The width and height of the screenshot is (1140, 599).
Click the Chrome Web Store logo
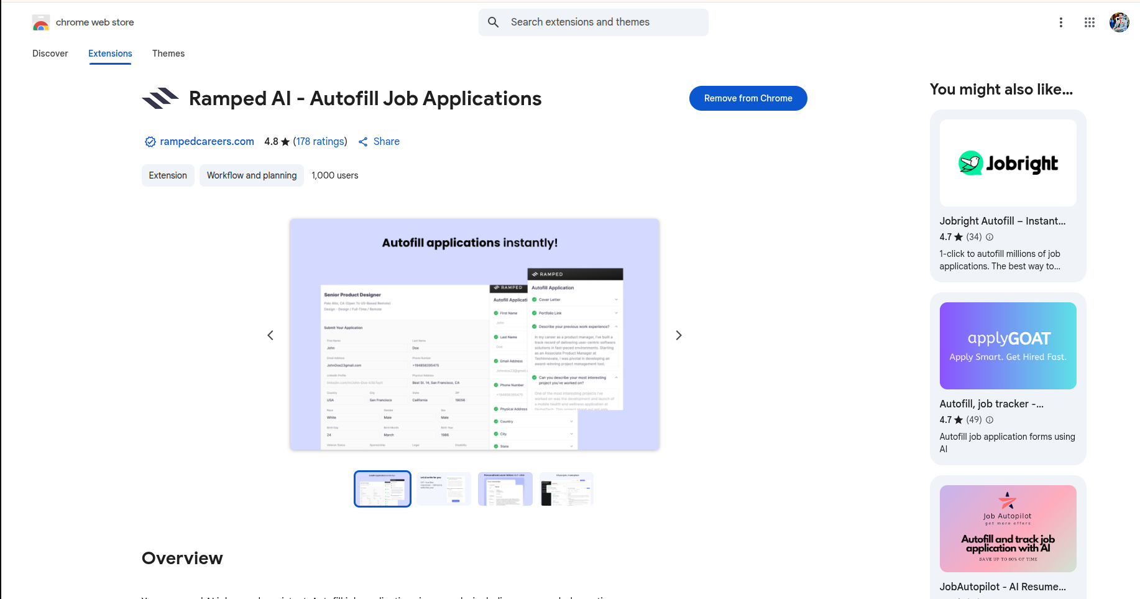pyautogui.click(x=41, y=23)
